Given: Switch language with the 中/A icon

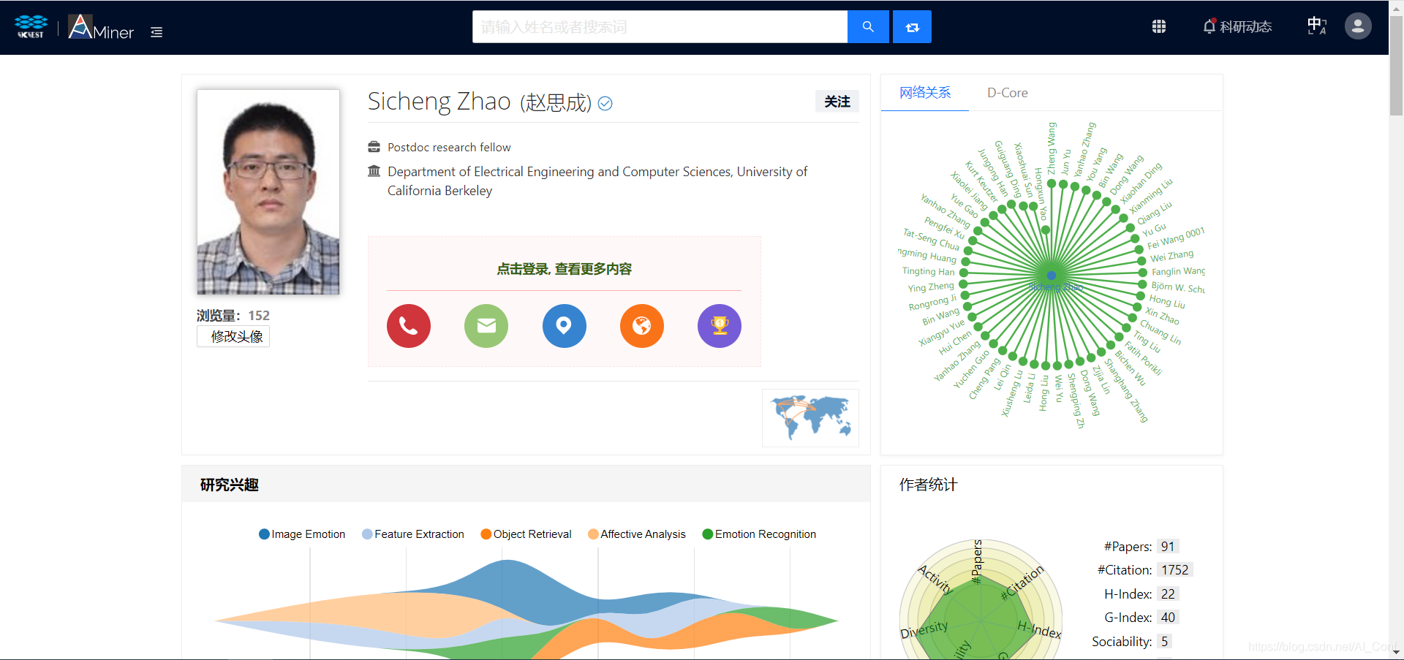Looking at the screenshot, I should 1317,26.
